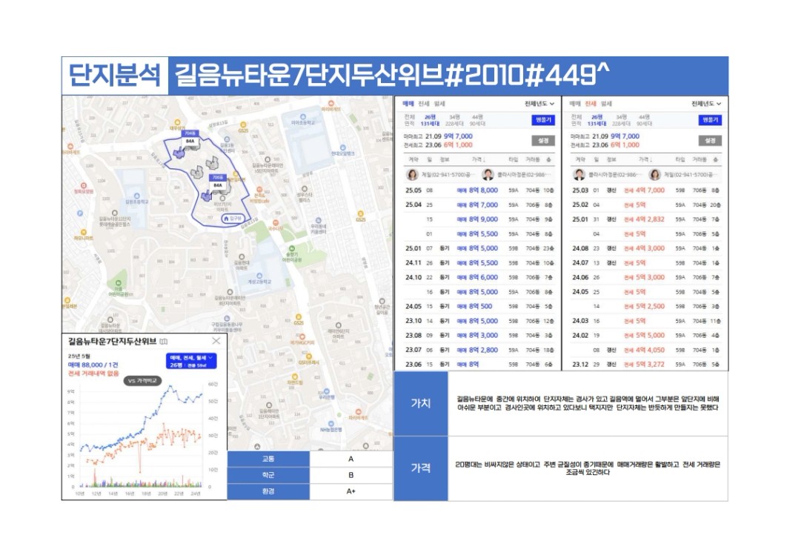Click the compare icon beside 길음뉴타운7단지두산위브 title
Screen dimensions: 790x558
(164, 342)
